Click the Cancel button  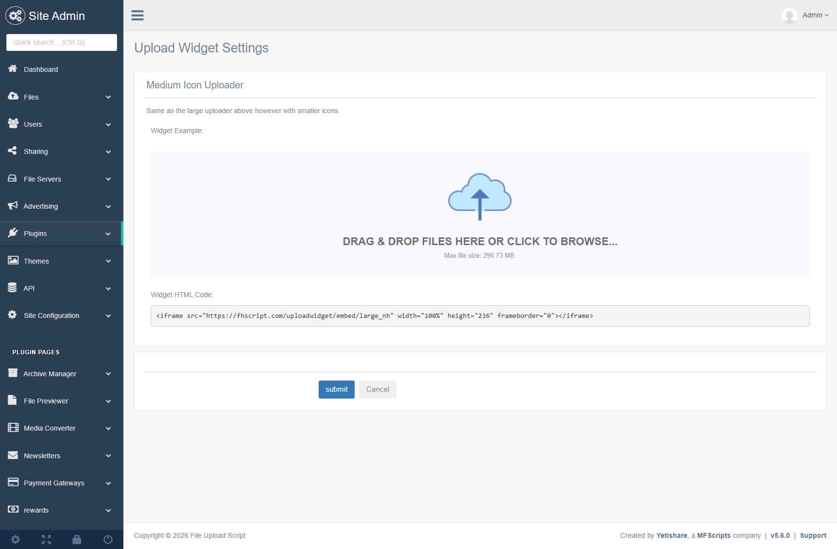(x=377, y=389)
